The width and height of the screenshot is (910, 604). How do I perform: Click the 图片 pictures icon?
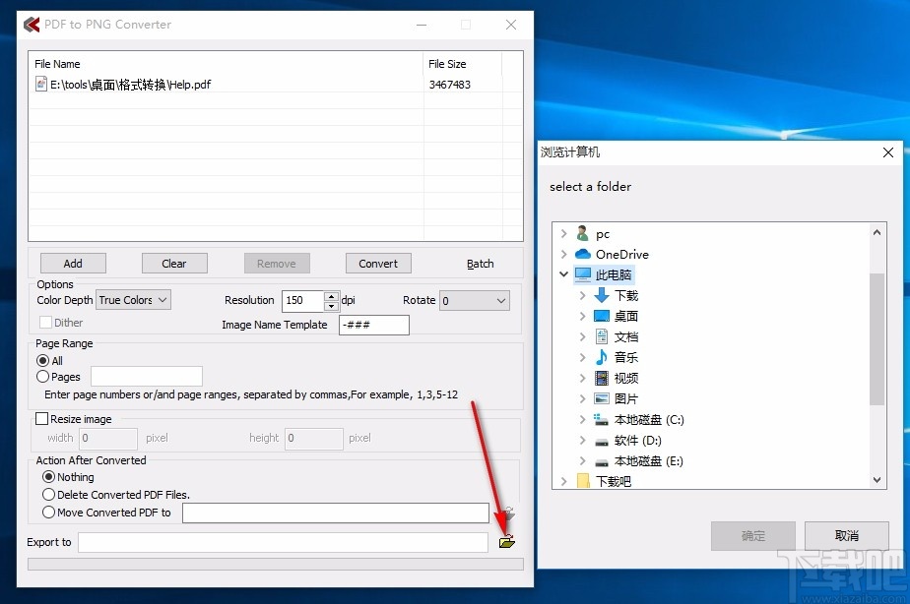602,398
